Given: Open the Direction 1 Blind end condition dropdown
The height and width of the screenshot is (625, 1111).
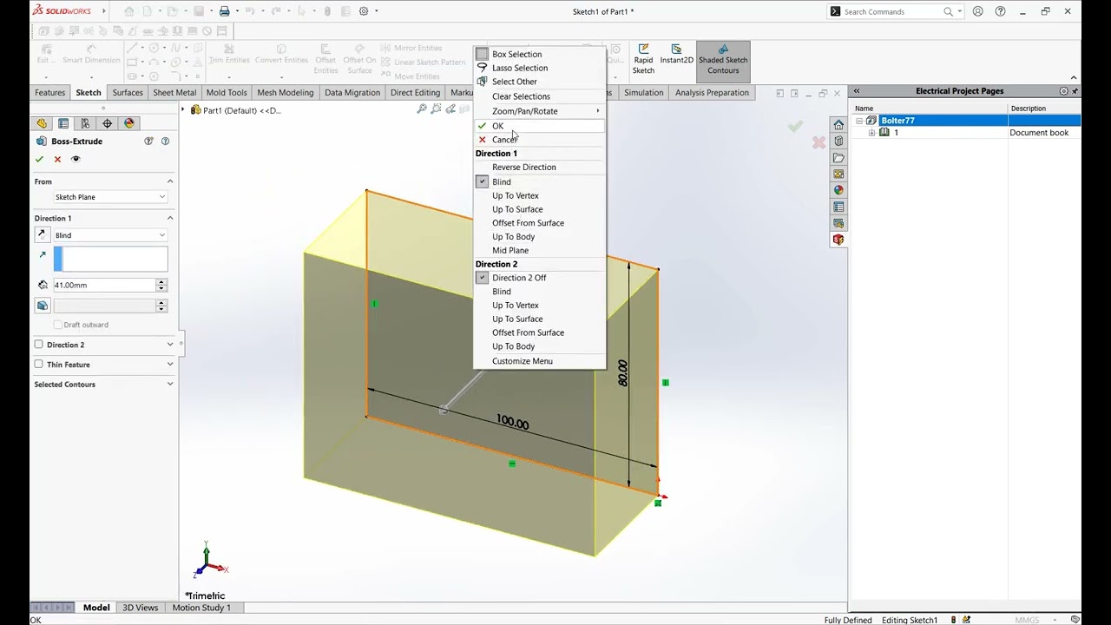Looking at the screenshot, I should pyautogui.click(x=110, y=235).
